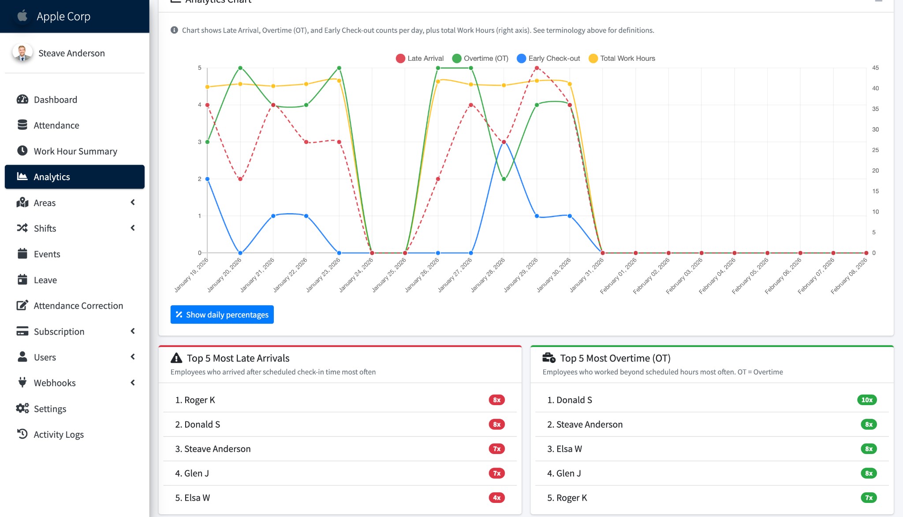Click Total Work Hours yellow legend swatch
This screenshot has width=903, height=517.
click(x=593, y=58)
